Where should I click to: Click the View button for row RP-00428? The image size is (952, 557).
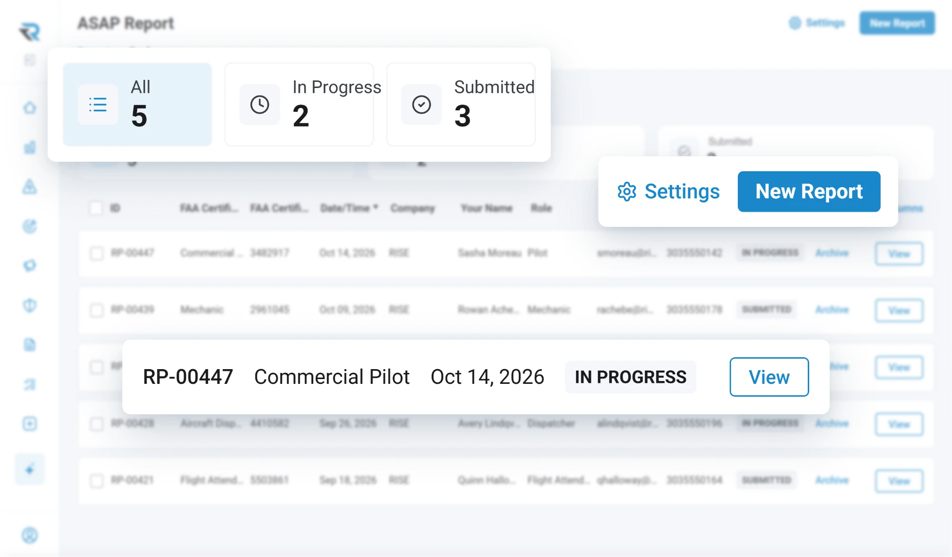tap(899, 424)
